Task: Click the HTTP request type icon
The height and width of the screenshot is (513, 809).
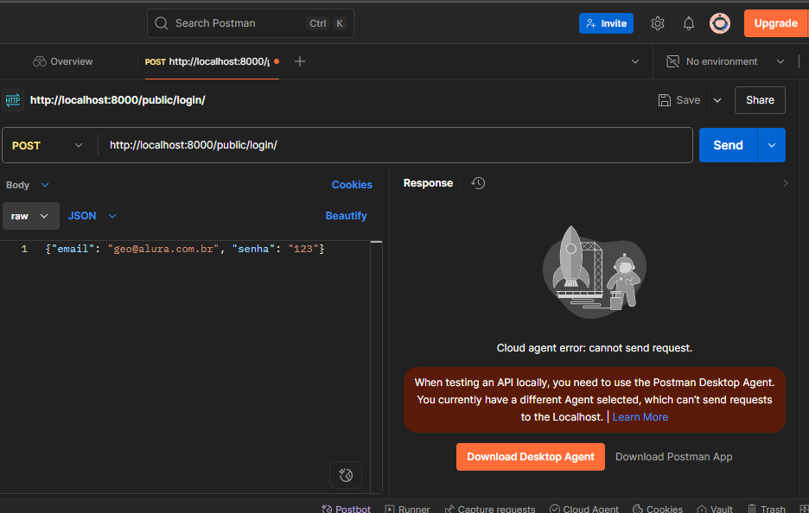Action: [x=13, y=100]
